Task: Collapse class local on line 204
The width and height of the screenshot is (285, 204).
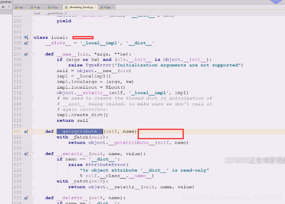Action: point(32,38)
